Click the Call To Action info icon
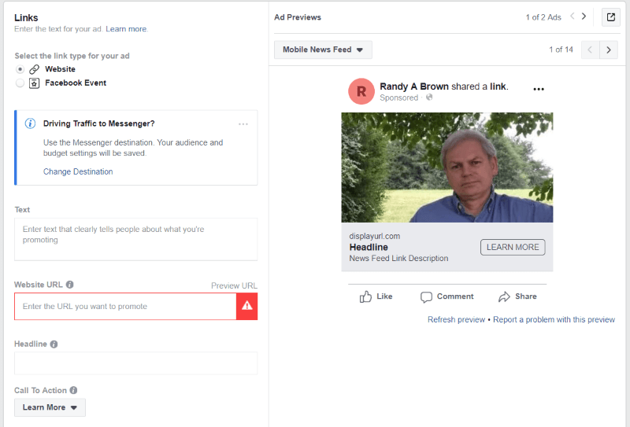The height and width of the screenshot is (427, 630). (73, 390)
